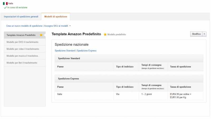
Task: Click the star beside Modello predefinito label
Action: pos(105,34)
